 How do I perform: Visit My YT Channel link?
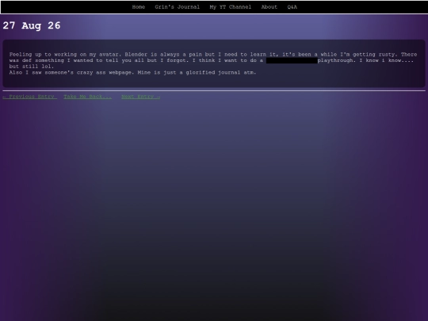point(231,7)
